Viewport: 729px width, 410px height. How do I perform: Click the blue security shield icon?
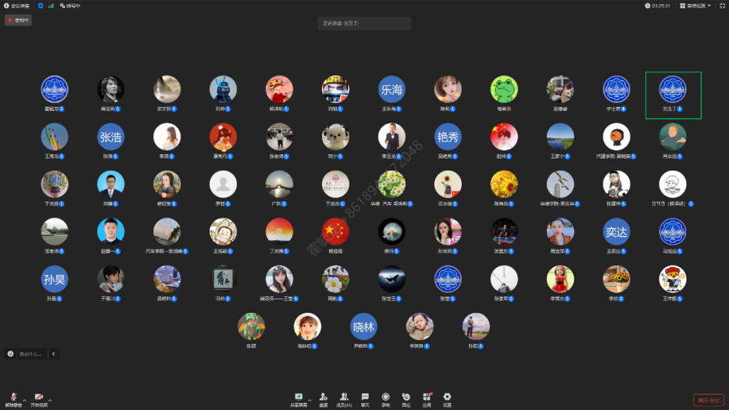pyautogui.click(x=40, y=5)
